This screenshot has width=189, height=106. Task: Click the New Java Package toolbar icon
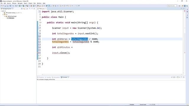tap(31, 6)
